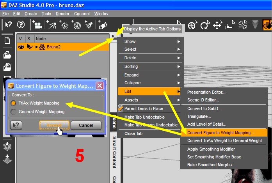
Task: Choose Convert to SubD option
Action: (x=224, y=108)
